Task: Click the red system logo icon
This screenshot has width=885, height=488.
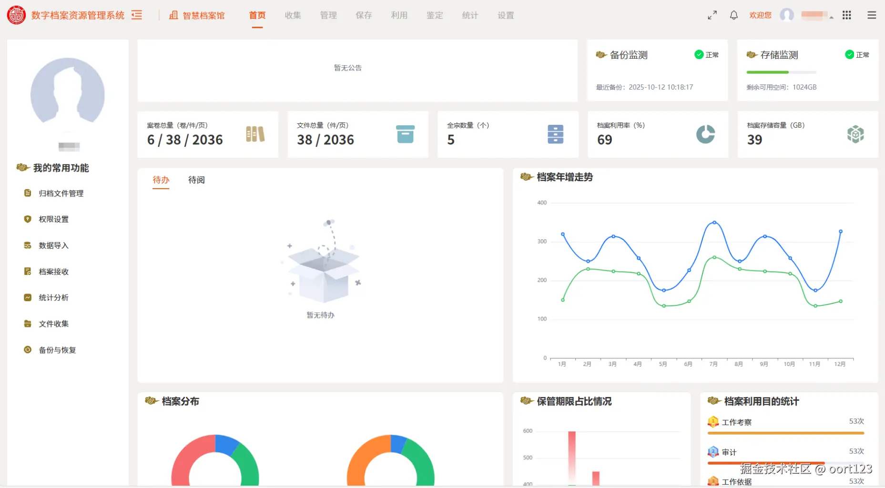Action: coord(16,15)
